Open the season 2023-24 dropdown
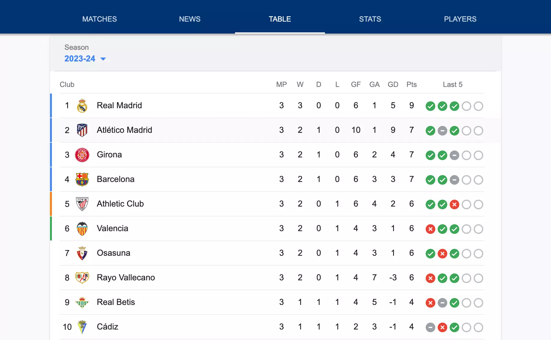 (x=80, y=58)
